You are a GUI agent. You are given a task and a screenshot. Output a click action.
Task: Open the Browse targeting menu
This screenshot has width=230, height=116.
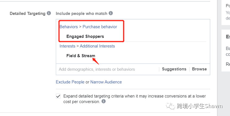pyautogui.click(x=199, y=69)
